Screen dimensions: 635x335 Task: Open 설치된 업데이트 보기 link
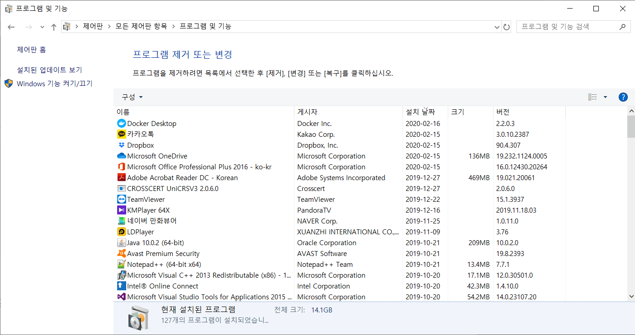point(50,70)
